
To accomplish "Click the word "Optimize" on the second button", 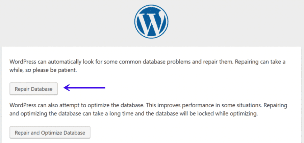I will click(x=53, y=133).
